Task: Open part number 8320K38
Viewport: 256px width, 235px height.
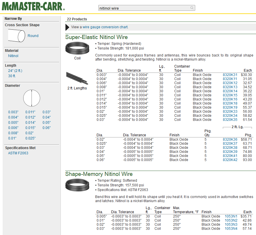Action: [230, 148]
